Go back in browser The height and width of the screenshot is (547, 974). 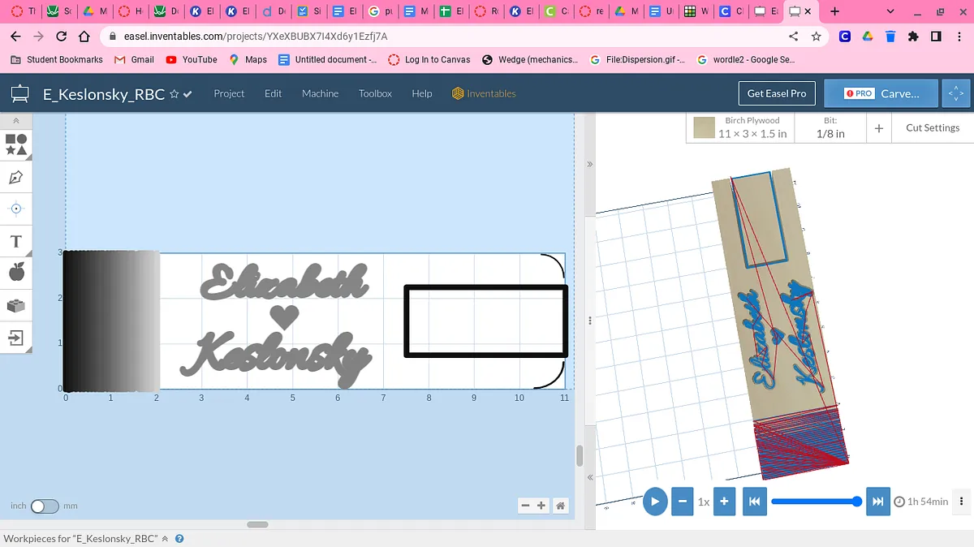pyautogui.click(x=15, y=37)
